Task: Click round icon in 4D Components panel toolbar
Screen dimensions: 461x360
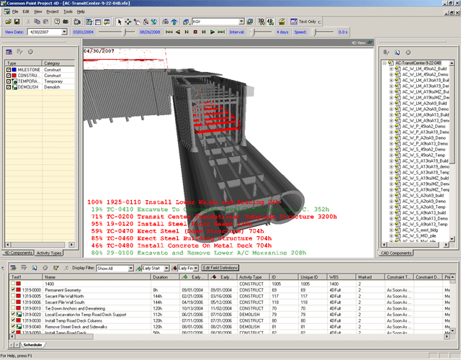Action: click(30, 52)
